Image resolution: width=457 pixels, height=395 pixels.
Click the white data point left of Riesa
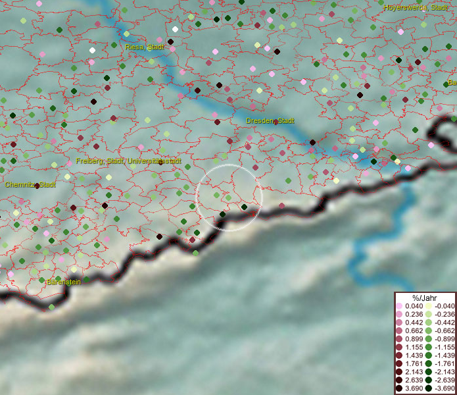(x=93, y=50)
